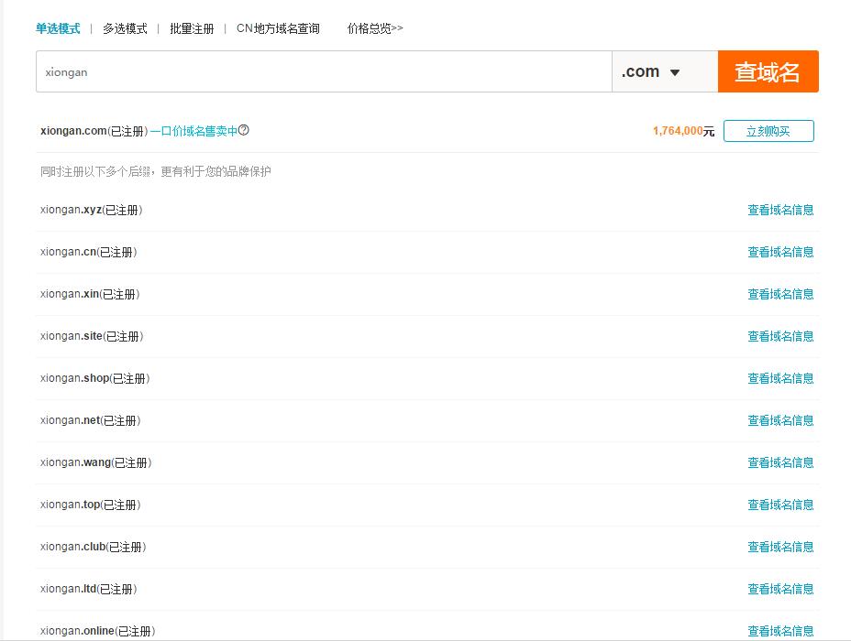The width and height of the screenshot is (851, 641).
Task: View domain info for xiongan.site
Action: 780,336
